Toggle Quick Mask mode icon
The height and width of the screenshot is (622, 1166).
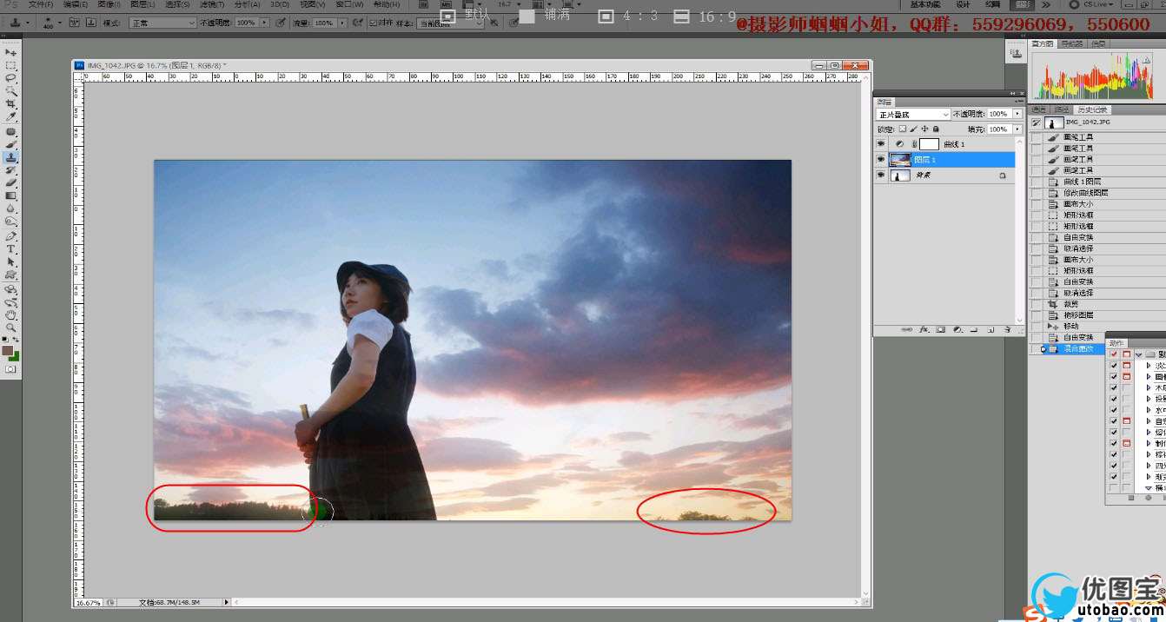tap(11, 369)
